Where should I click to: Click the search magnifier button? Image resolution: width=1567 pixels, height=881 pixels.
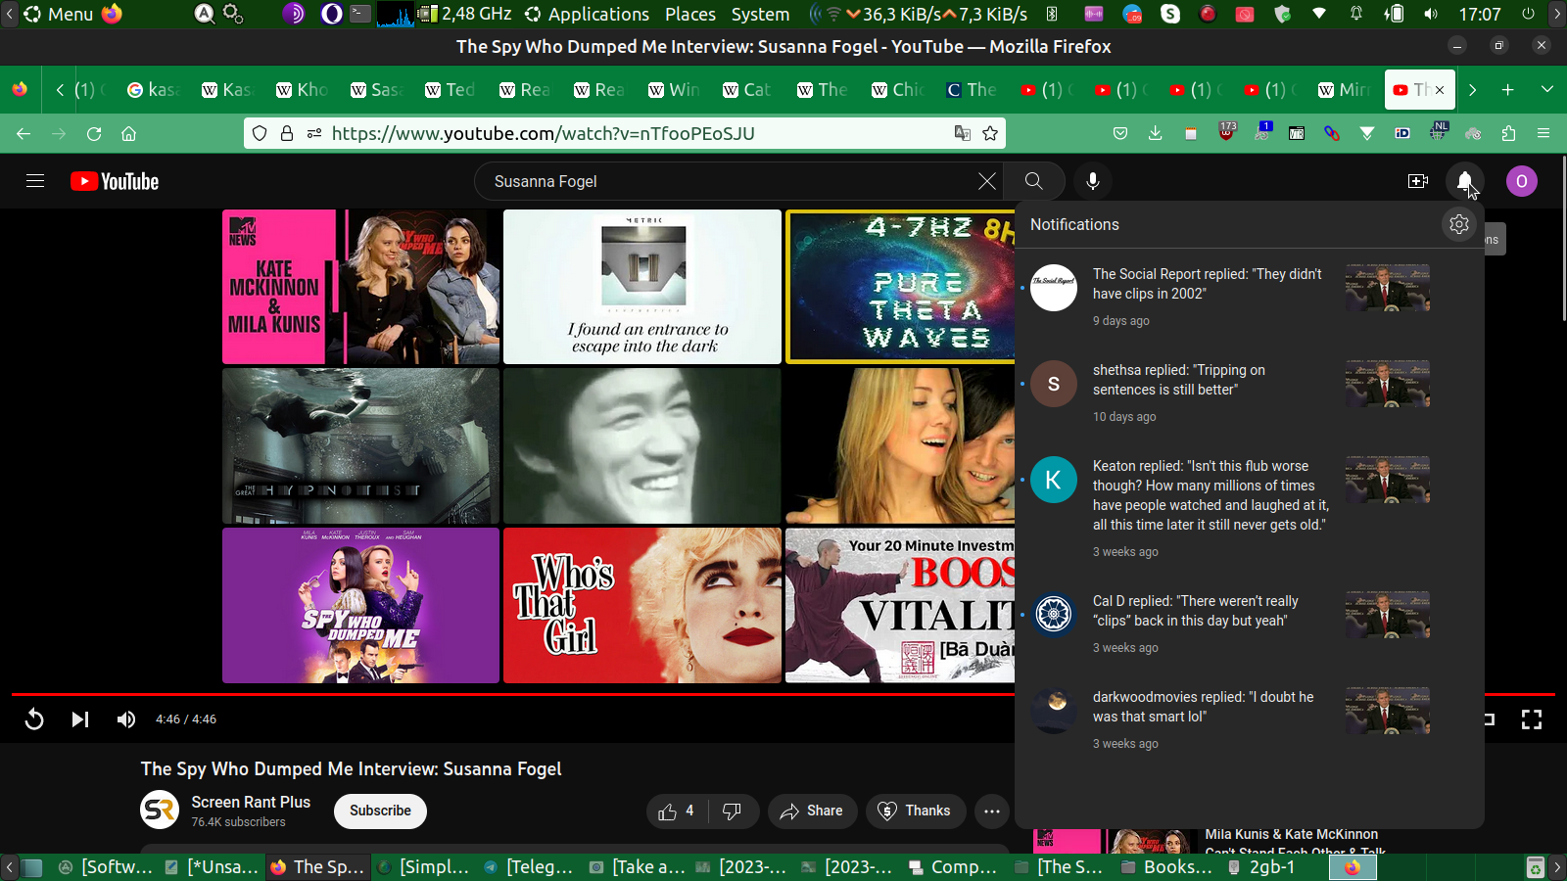tap(1033, 181)
